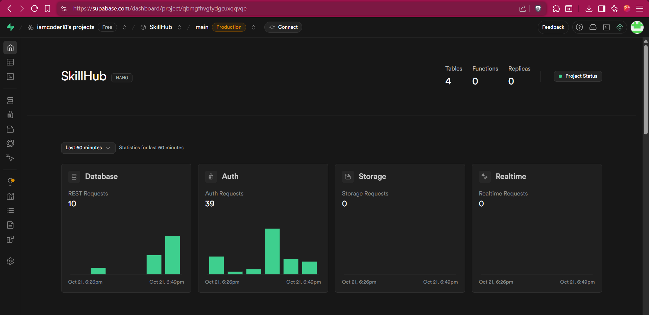The image size is (649, 315).
Task: Open the Database card title
Action: pyautogui.click(x=101, y=177)
